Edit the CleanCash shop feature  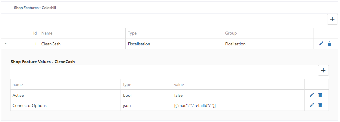(x=321, y=44)
